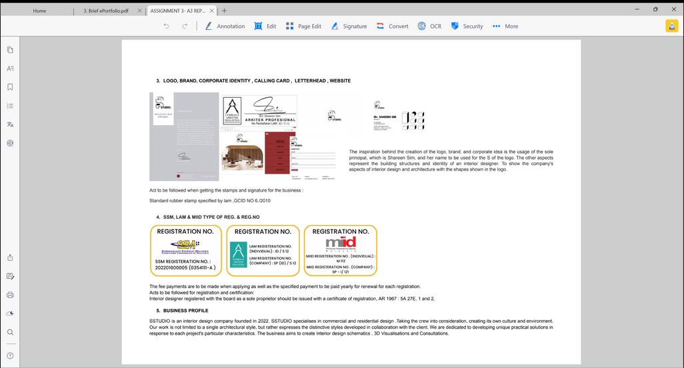Open Page Edit mode
The image size is (684, 368).
pos(303,26)
